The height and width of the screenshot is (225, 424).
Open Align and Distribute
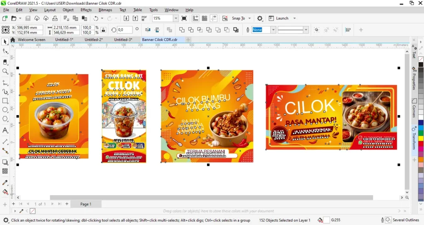click(x=348, y=30)
